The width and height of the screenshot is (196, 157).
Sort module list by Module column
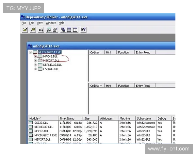[x=43, y=118]
